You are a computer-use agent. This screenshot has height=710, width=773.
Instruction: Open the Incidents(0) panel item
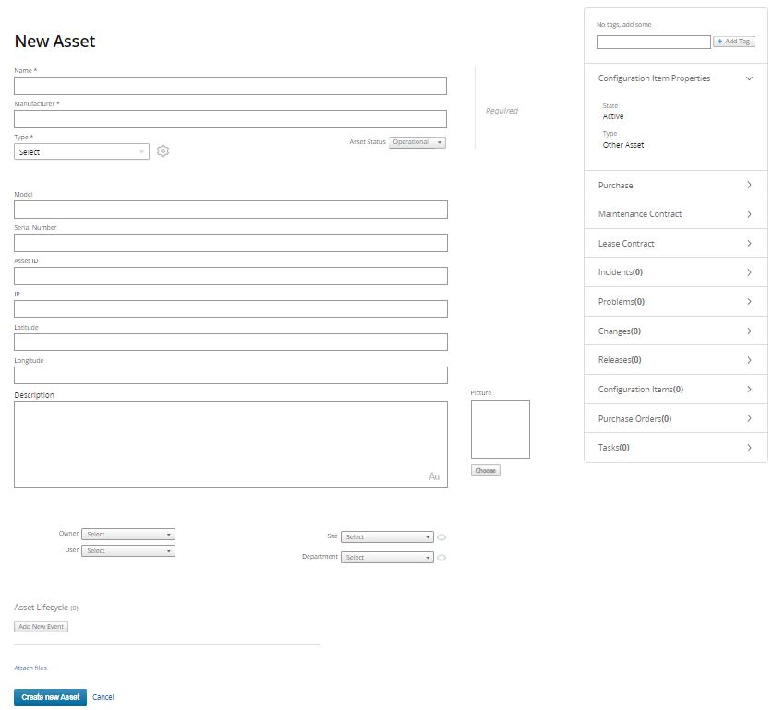tap(675, 272)
